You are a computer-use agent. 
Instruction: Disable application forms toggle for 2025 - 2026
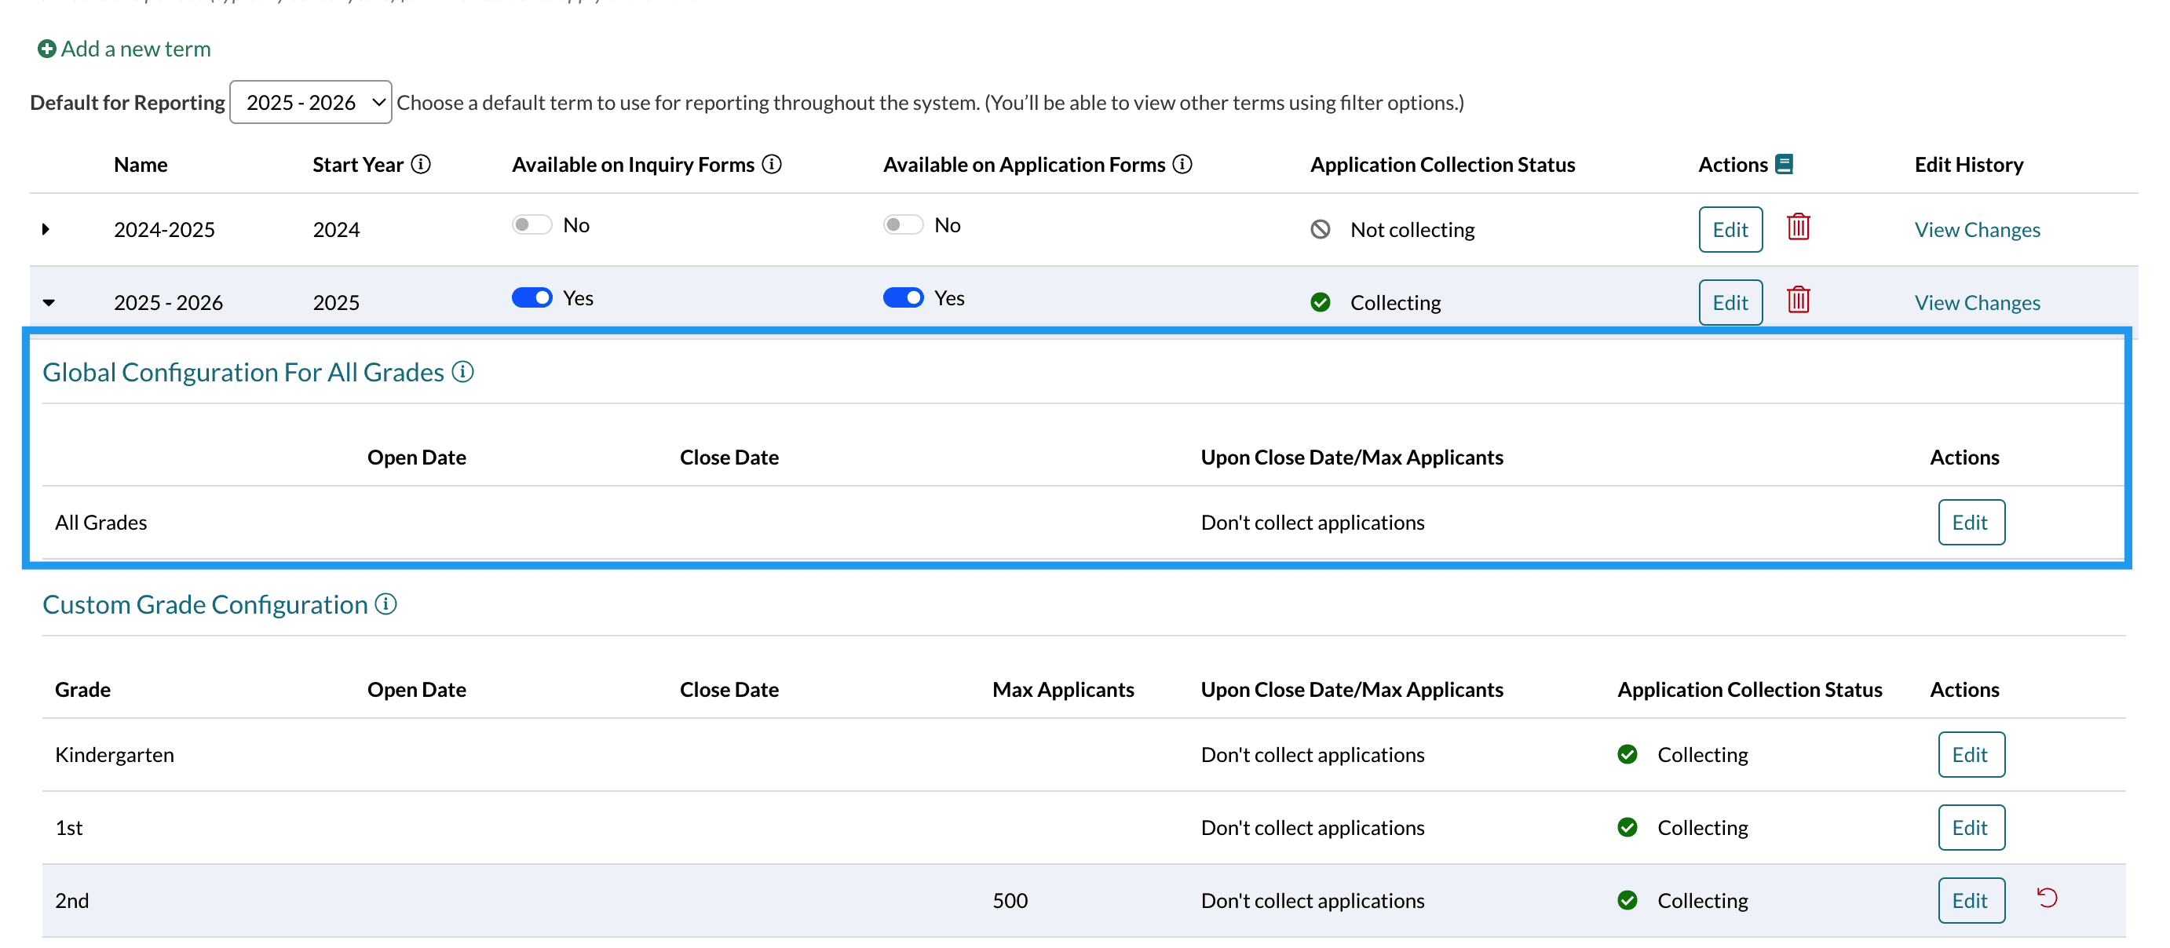(x=903, y=298)
